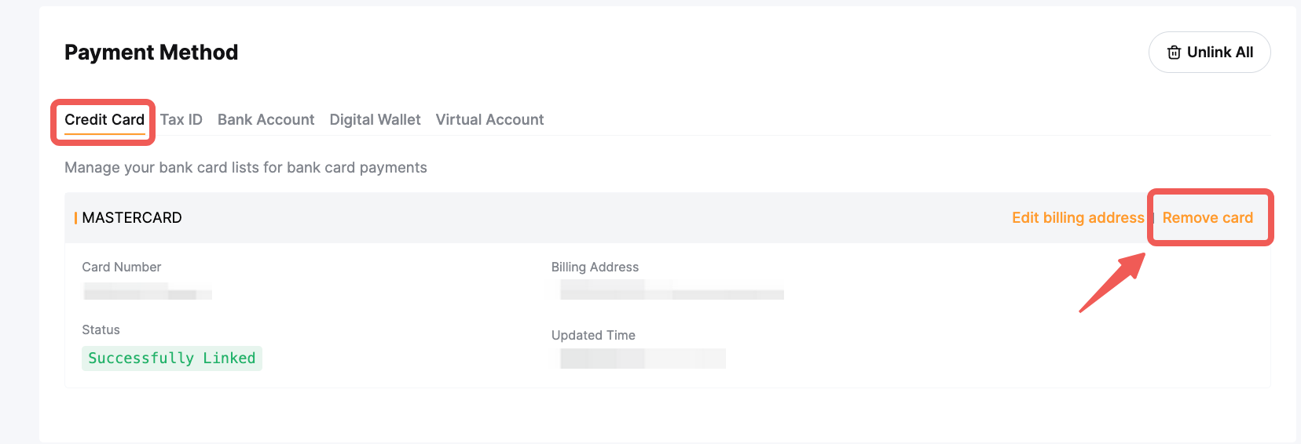Open the Virtual Account tab
The height and width of the screenshot is (444, 1301).
[x=489, y=120]
